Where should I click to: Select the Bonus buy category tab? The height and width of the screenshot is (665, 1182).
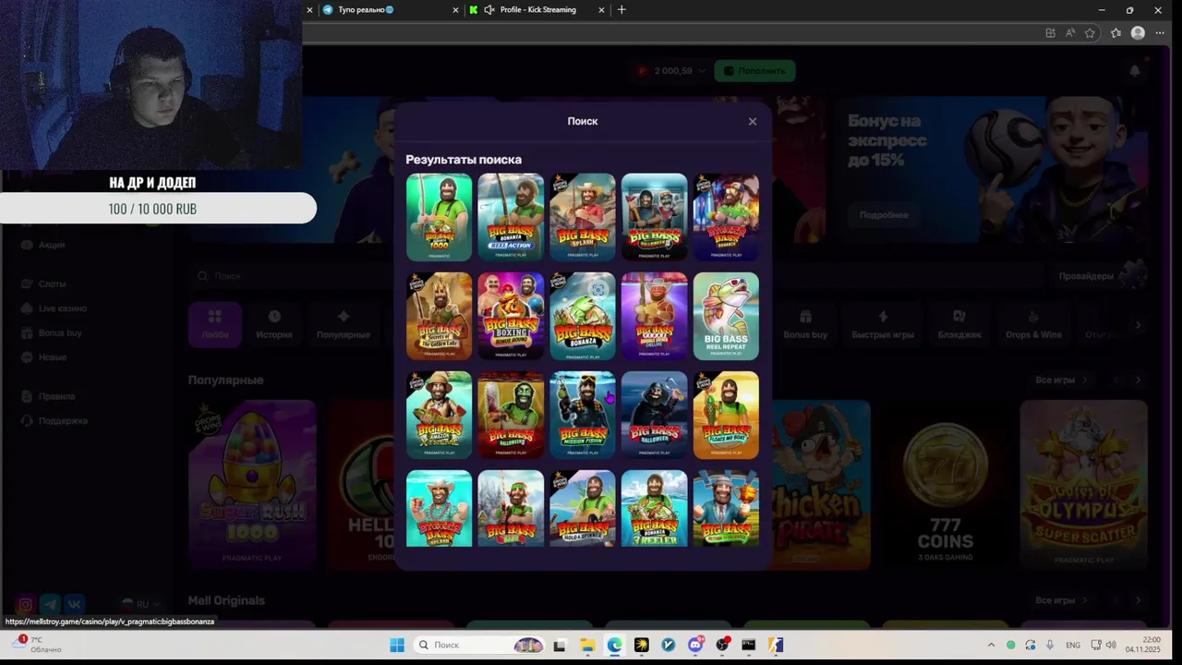(x=805, y=325)
